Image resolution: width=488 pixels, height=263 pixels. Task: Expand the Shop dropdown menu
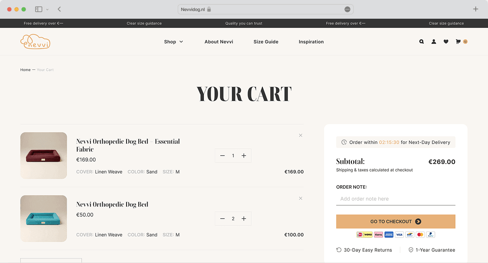pos(173,42)
